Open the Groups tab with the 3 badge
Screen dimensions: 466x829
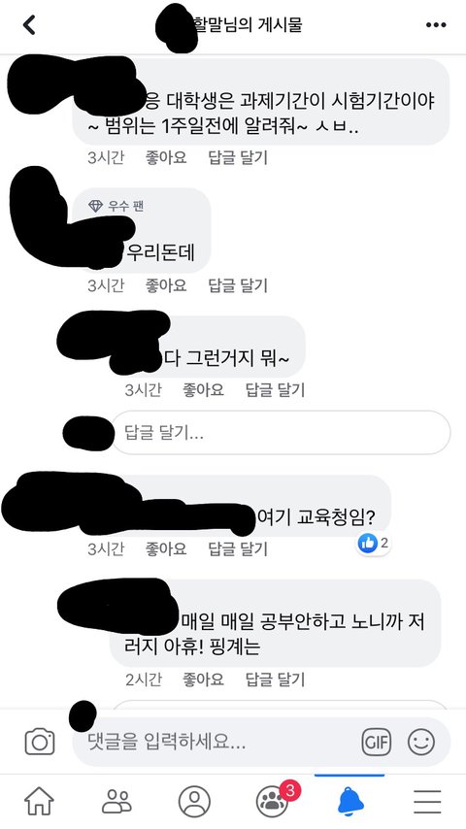pos(274,801)
